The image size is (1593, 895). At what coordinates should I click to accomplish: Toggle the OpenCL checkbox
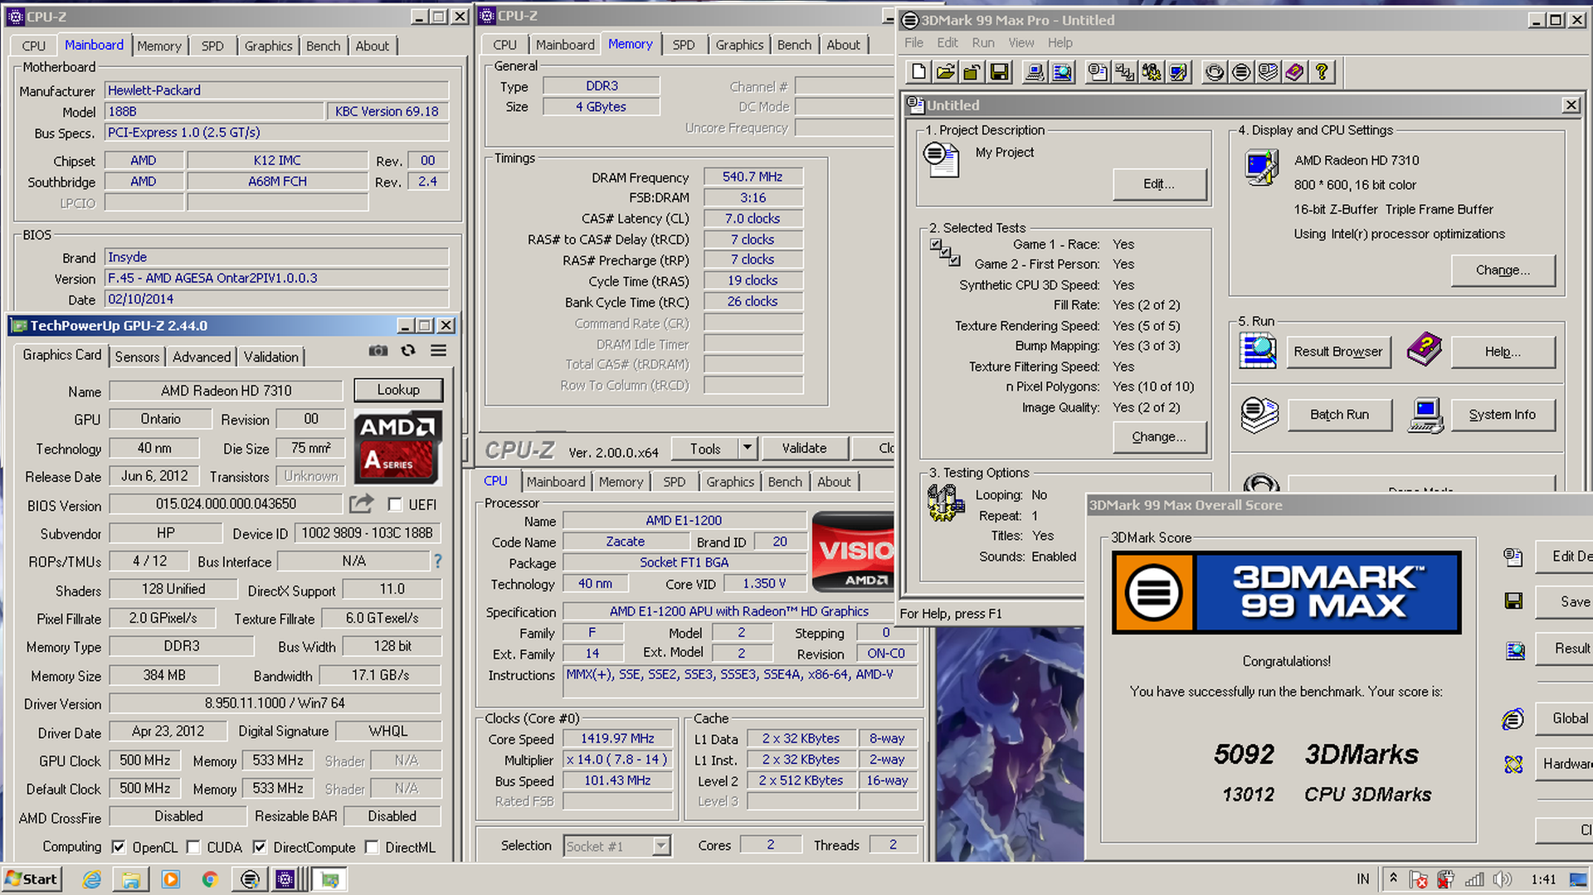[x=119, y=847]
